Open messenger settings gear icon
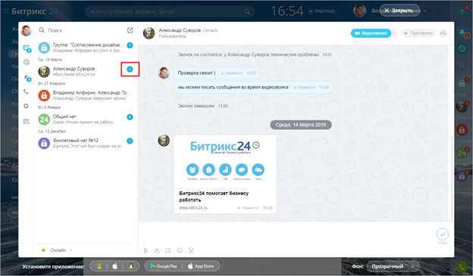This screenshot has height=276, width=473. (x=27, y=106)
